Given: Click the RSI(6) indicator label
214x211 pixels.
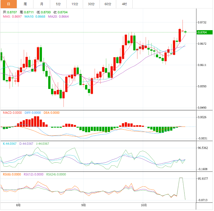Looking at the screenshot, I should [12, 174].
